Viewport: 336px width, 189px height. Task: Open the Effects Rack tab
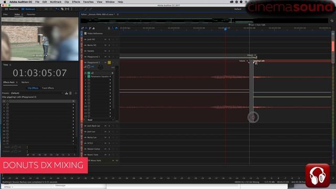pyautogui.click(x=9, y=82)
